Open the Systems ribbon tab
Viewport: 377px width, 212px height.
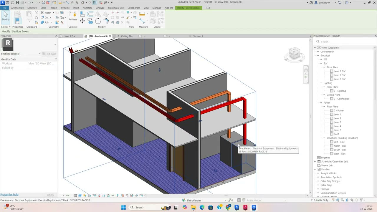(x=65, y=8)
